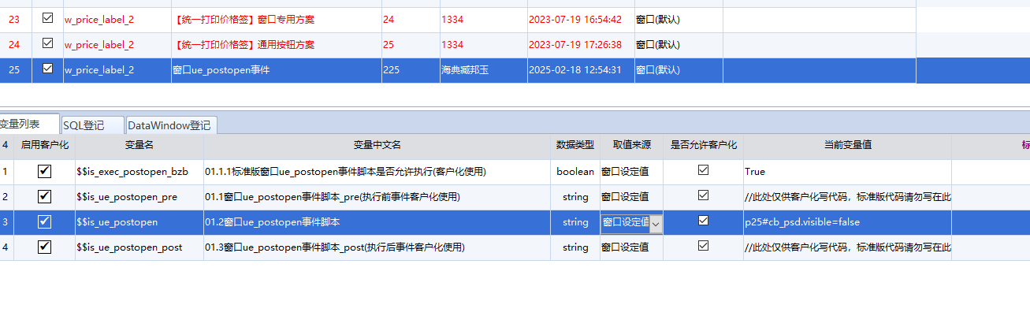Click 当前变量值 comment of $$is_ue_postopen_post

tap(847, 247)
